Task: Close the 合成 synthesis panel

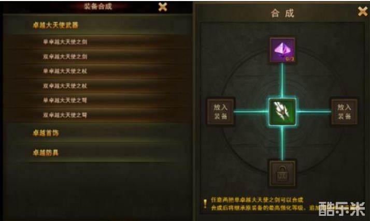Action: click(362, 11)
